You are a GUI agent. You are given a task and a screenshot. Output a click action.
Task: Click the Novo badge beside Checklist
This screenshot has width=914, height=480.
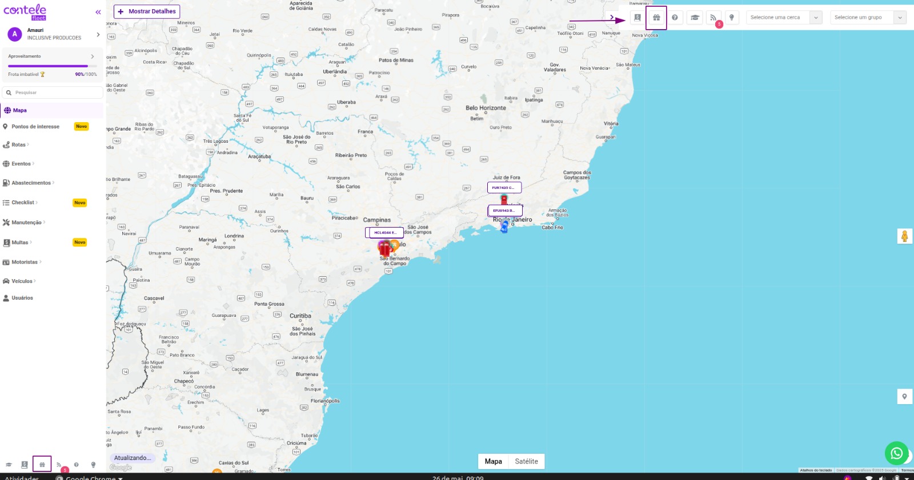point(80,203)
